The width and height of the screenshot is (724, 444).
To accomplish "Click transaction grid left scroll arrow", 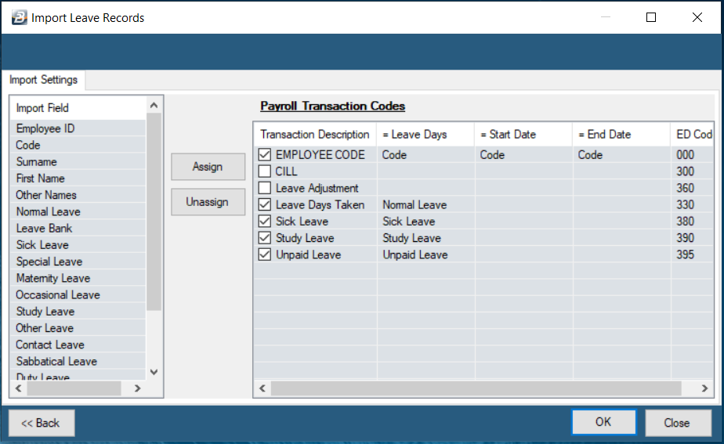I will (262, 388).
